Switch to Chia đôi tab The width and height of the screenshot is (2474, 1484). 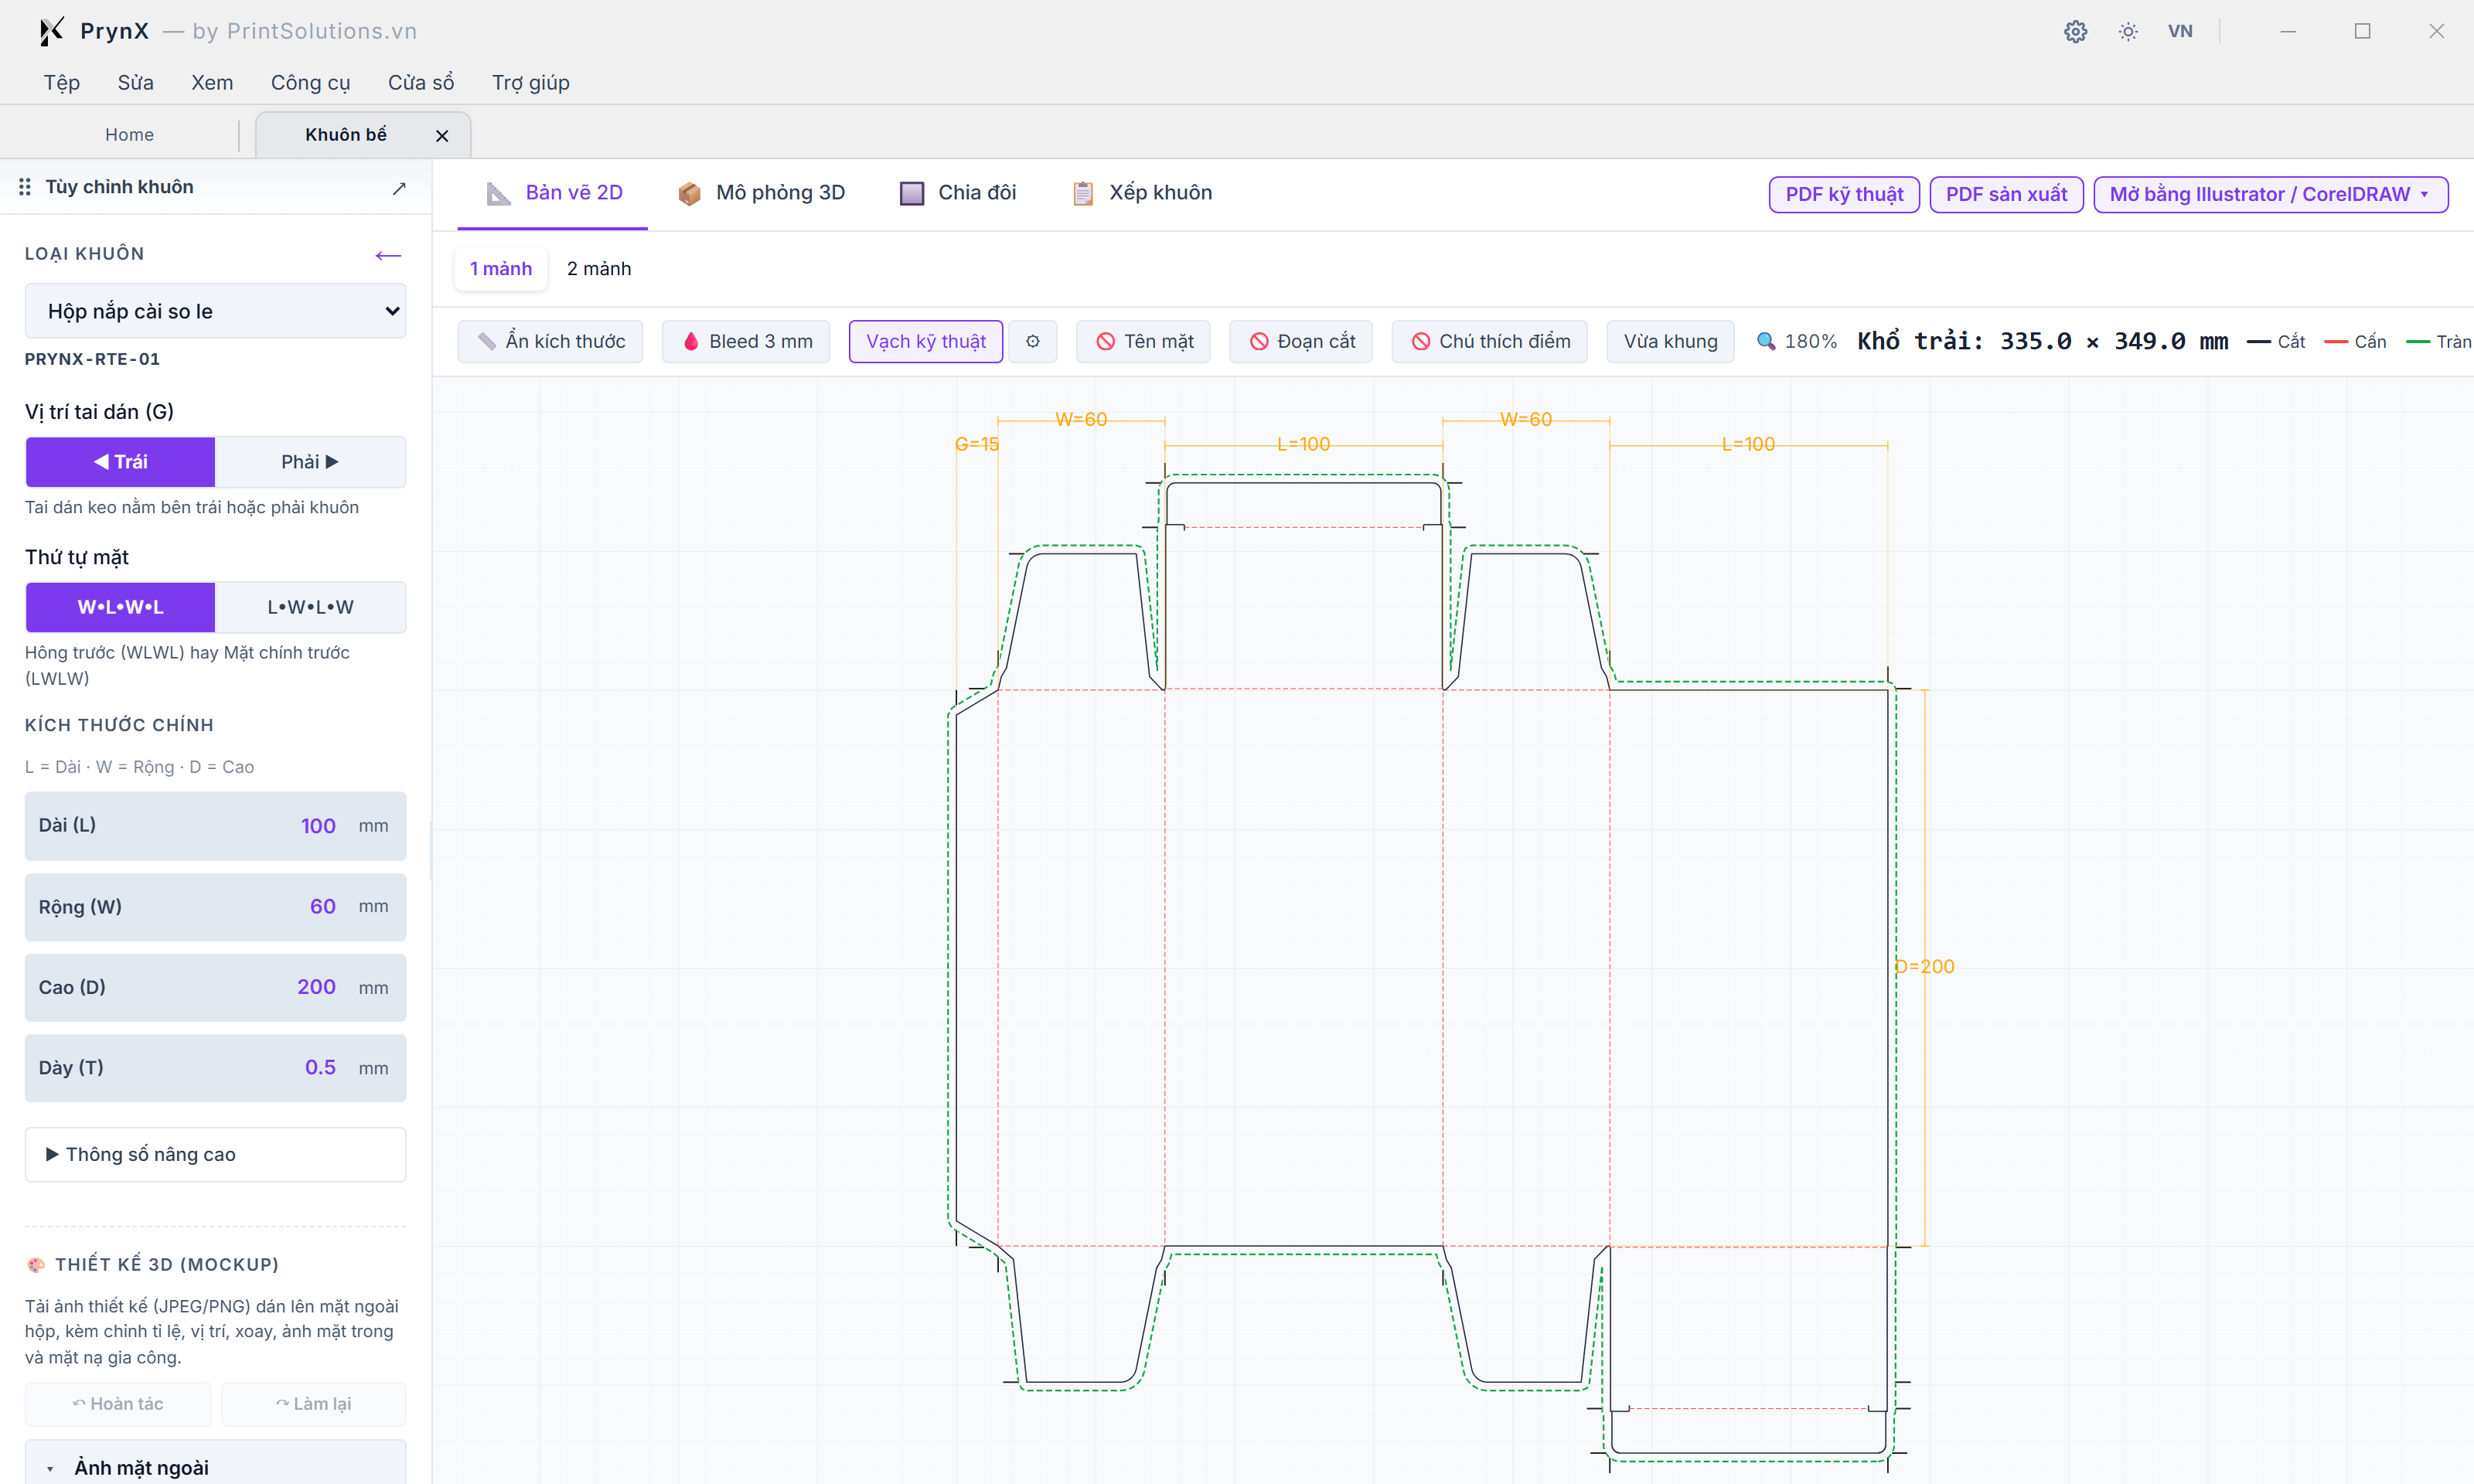958,193
